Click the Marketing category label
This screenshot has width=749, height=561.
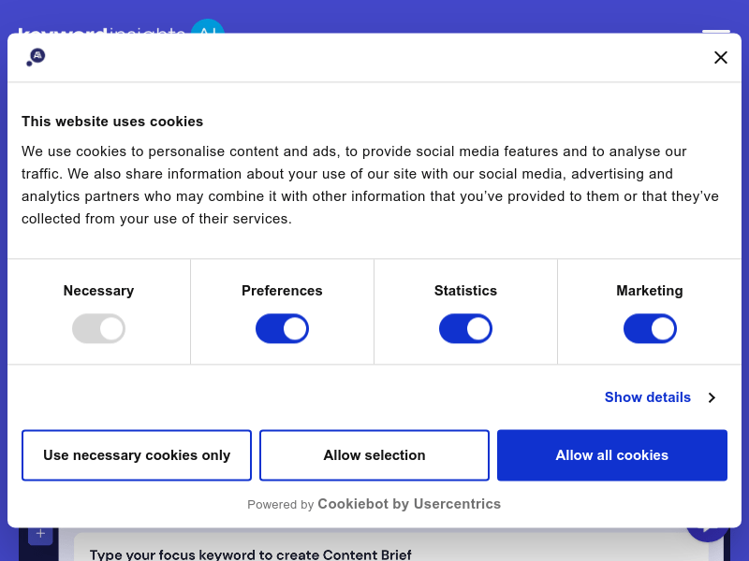click(650, 291)
